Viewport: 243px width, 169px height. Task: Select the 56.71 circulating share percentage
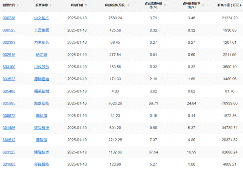[153, 103]
